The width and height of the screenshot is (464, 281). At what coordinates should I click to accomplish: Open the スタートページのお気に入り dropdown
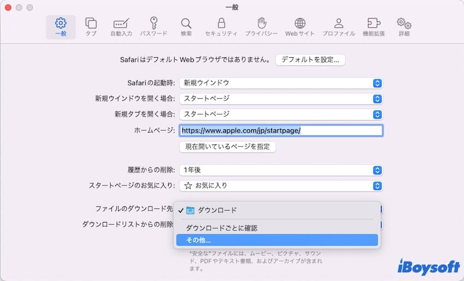(x=281, y=186)
